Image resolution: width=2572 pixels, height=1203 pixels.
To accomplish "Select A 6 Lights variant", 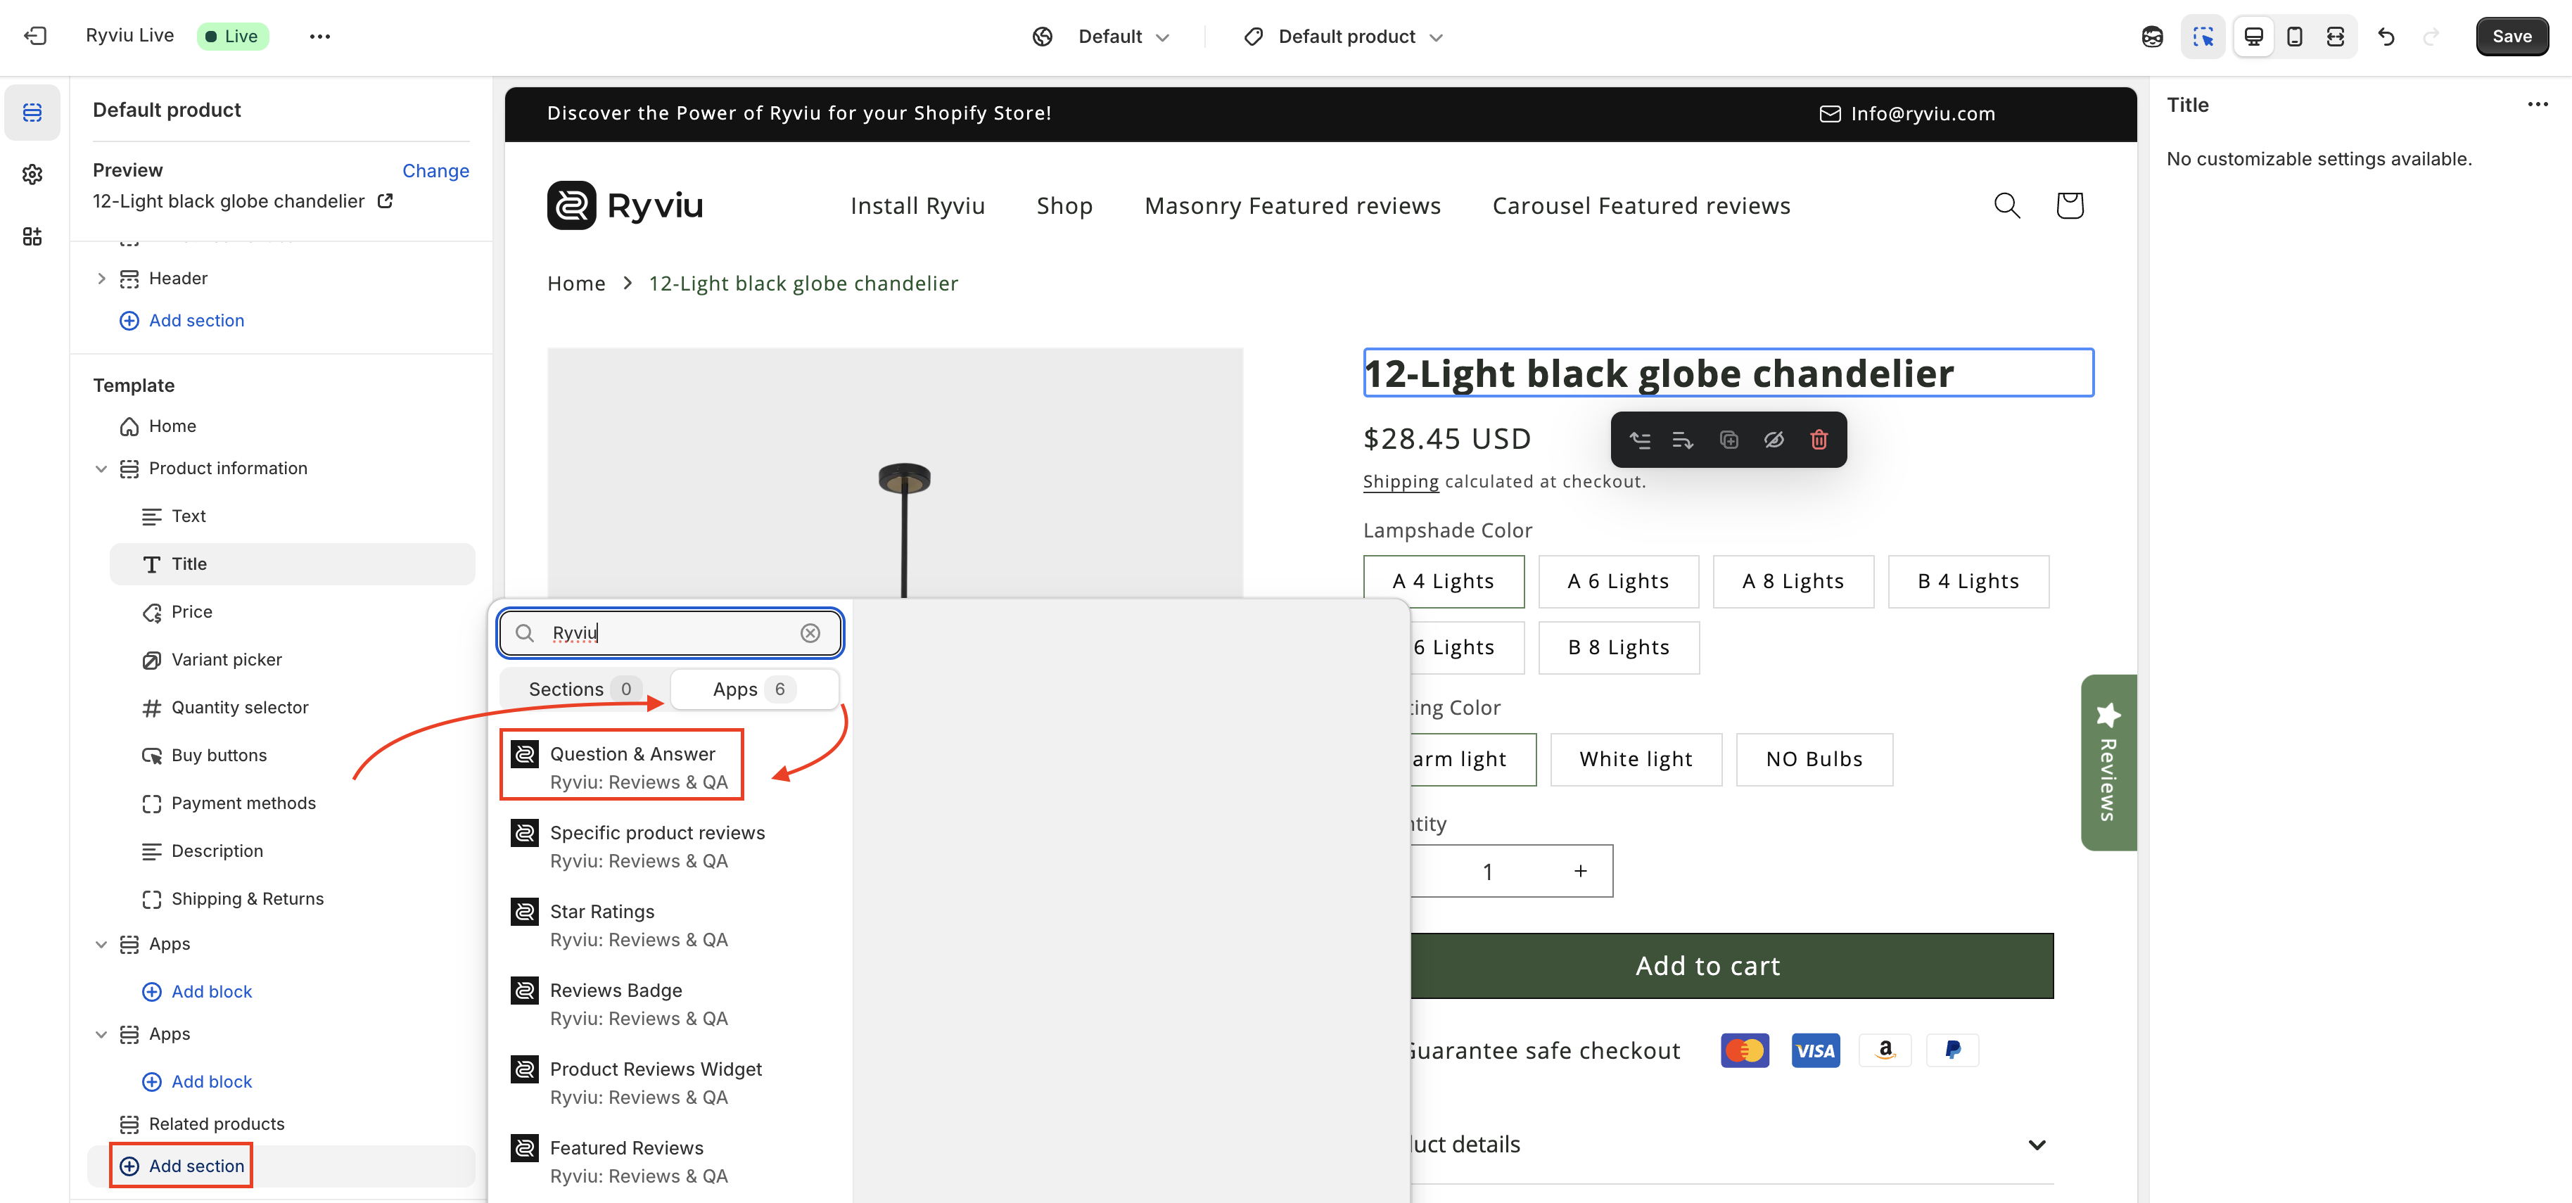I will (x=1617, y=581).
